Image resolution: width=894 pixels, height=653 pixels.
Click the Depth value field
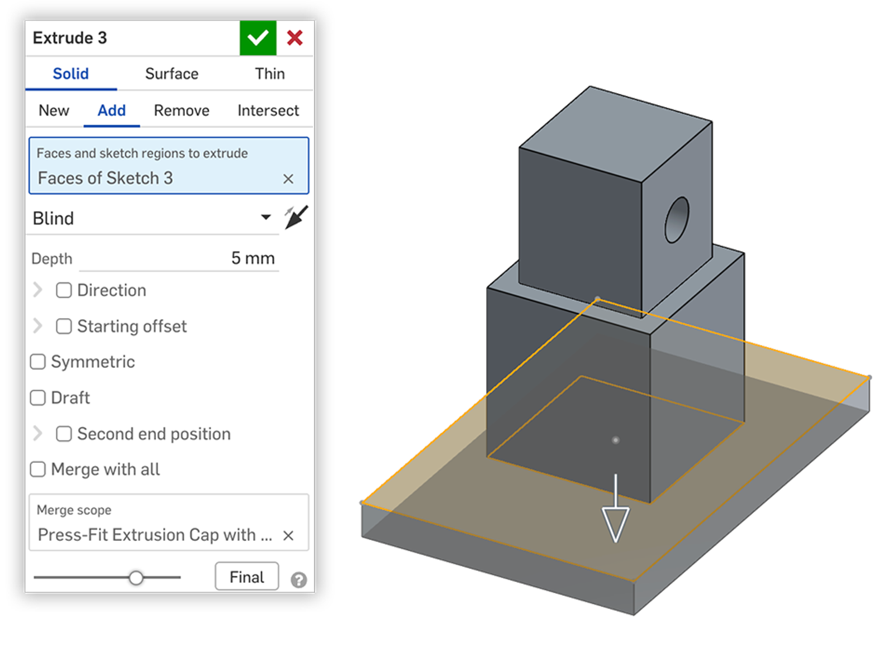[179, 258]
